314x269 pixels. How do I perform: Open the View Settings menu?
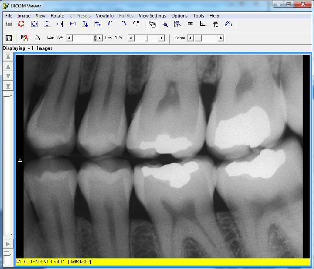point(152,16)
